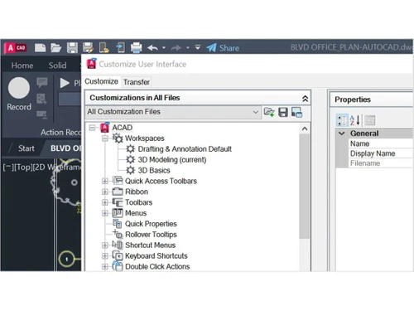Click the tree scrollbar up arrow
The image size is (414, 311).
[x=305, y=129]
